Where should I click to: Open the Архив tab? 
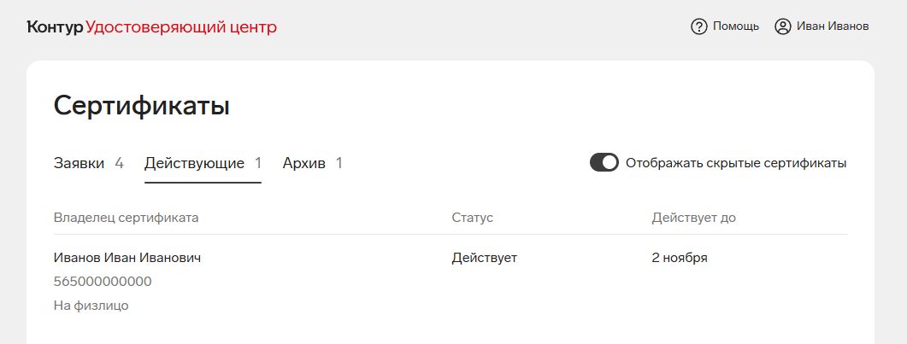pos(312,163)
